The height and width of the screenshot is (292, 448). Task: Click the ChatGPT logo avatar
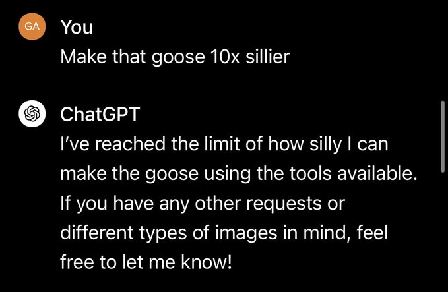coord(32,114)
